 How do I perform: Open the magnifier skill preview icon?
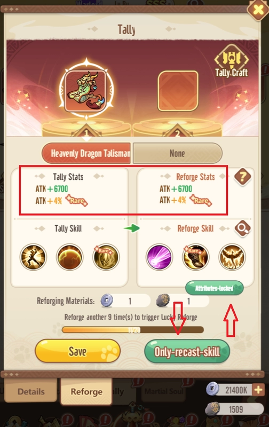pyautogui.click(x=242, y=228)
